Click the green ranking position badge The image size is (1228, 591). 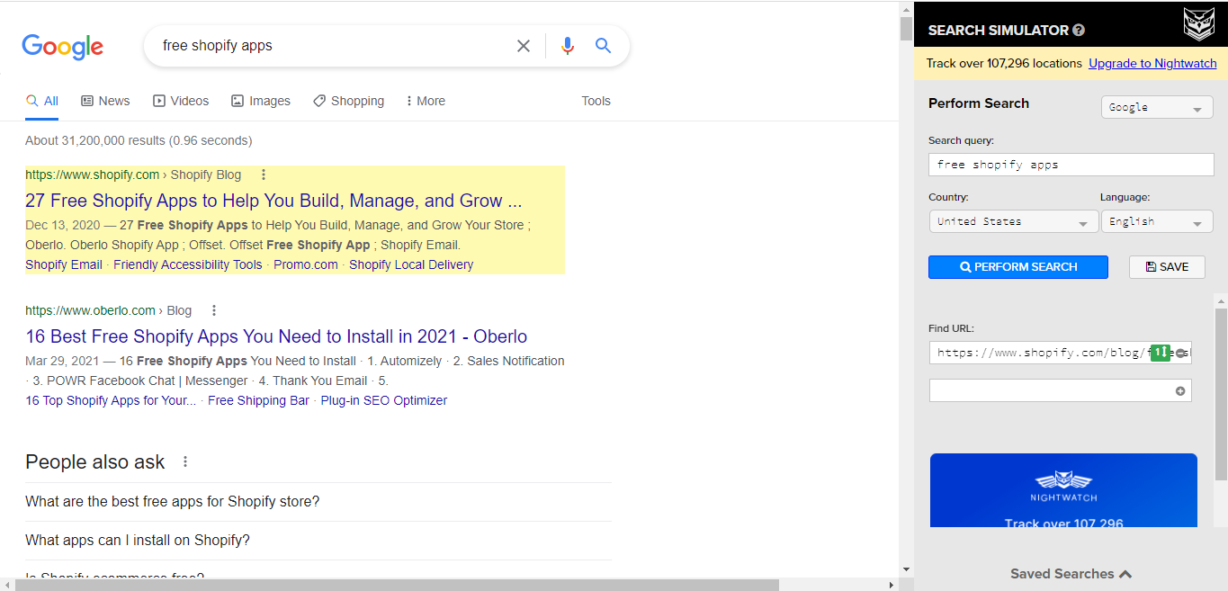tap(1161, 353)
